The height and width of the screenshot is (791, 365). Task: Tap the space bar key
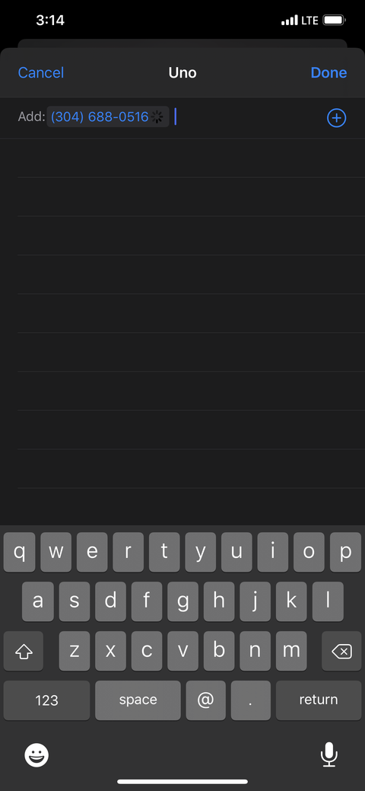[138, 700]
